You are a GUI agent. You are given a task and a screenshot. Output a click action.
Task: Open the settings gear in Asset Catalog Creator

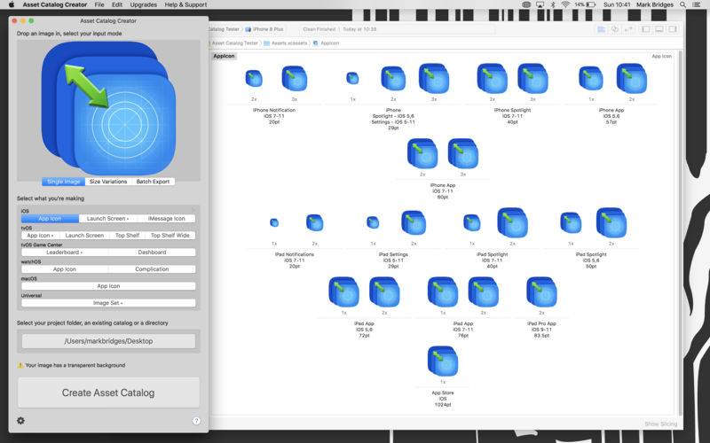pos(21,420)
